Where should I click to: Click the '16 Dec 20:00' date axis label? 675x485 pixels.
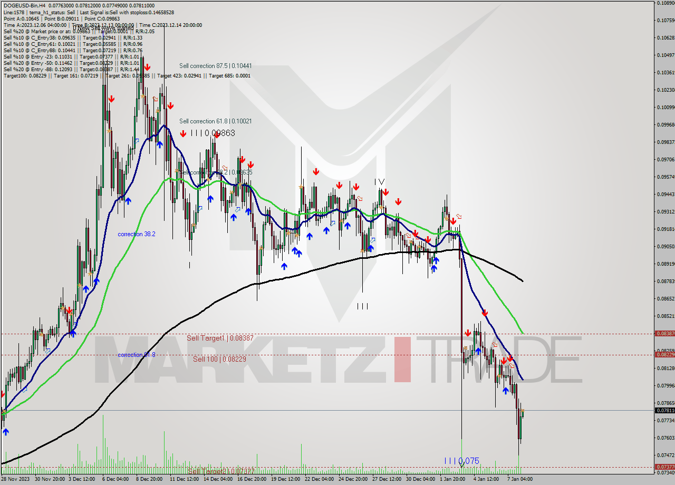point(252,479)
